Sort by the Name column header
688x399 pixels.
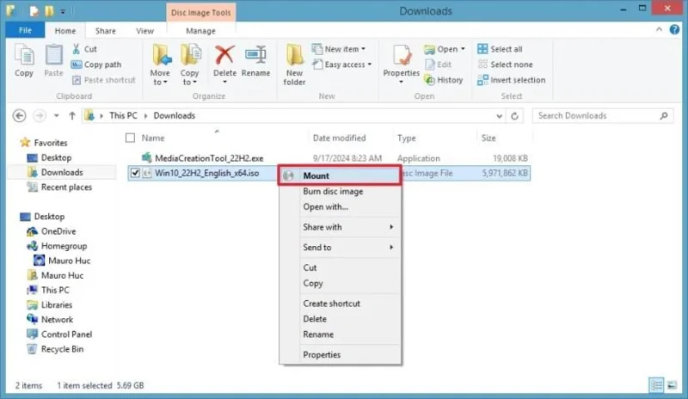tap(153, 138)
